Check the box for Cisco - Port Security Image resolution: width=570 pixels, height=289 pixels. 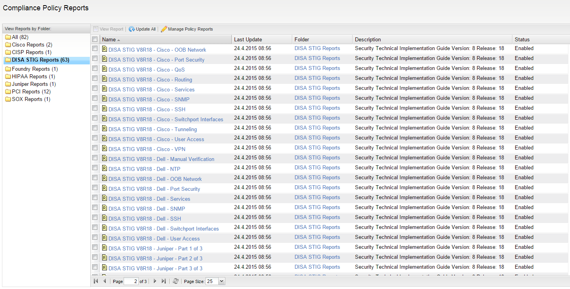(95, 58)
